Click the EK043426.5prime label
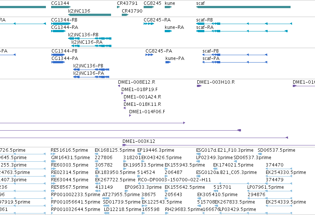 tap(161, 158)
